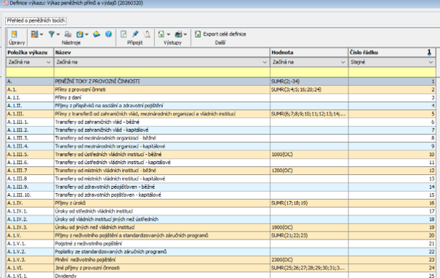Click the blue pin icon in Připojit
Viewport: 440px width, 278px height.
point(135,34)
